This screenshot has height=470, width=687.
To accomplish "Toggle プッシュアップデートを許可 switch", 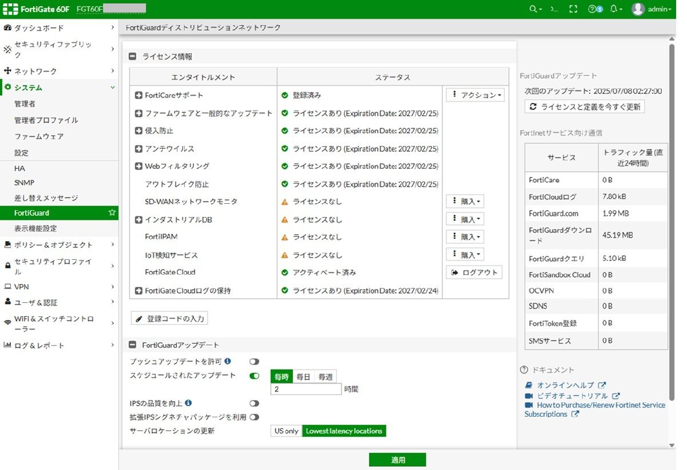I will 254,361.
